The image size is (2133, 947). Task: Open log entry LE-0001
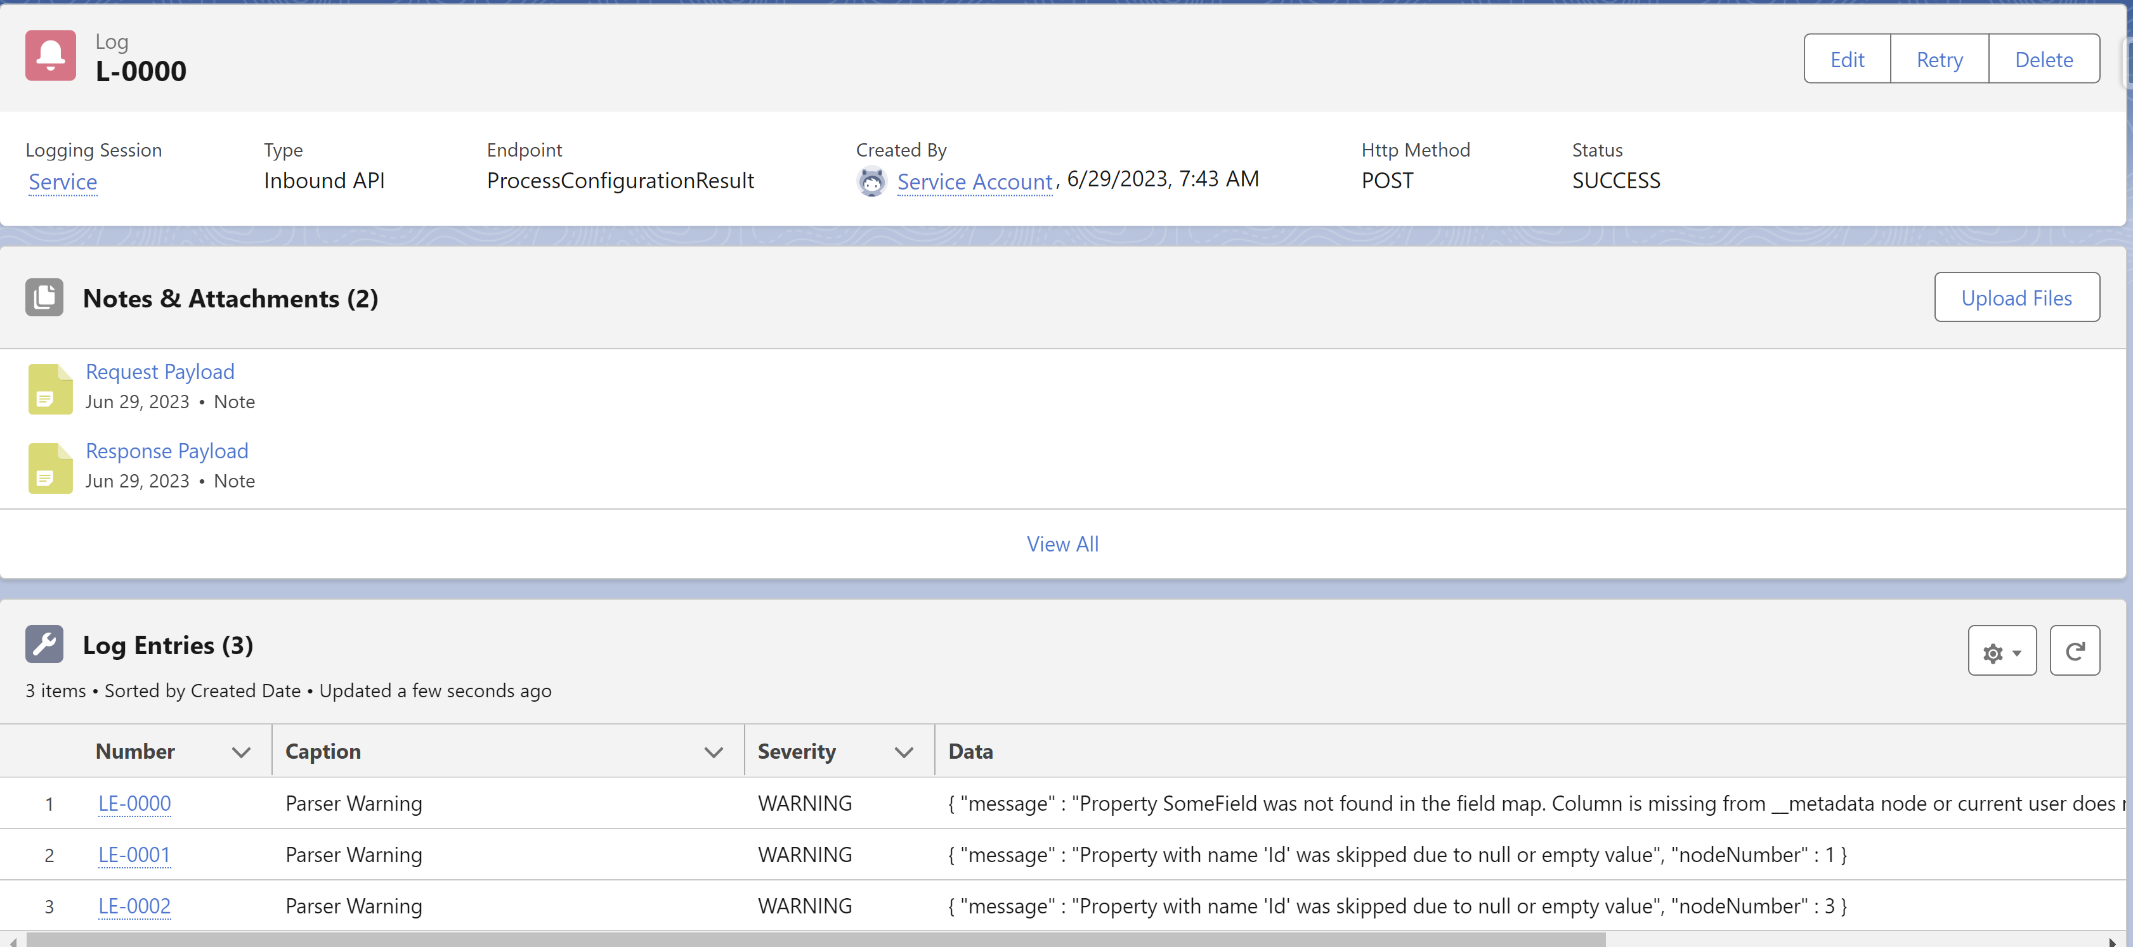coord(134,854)
